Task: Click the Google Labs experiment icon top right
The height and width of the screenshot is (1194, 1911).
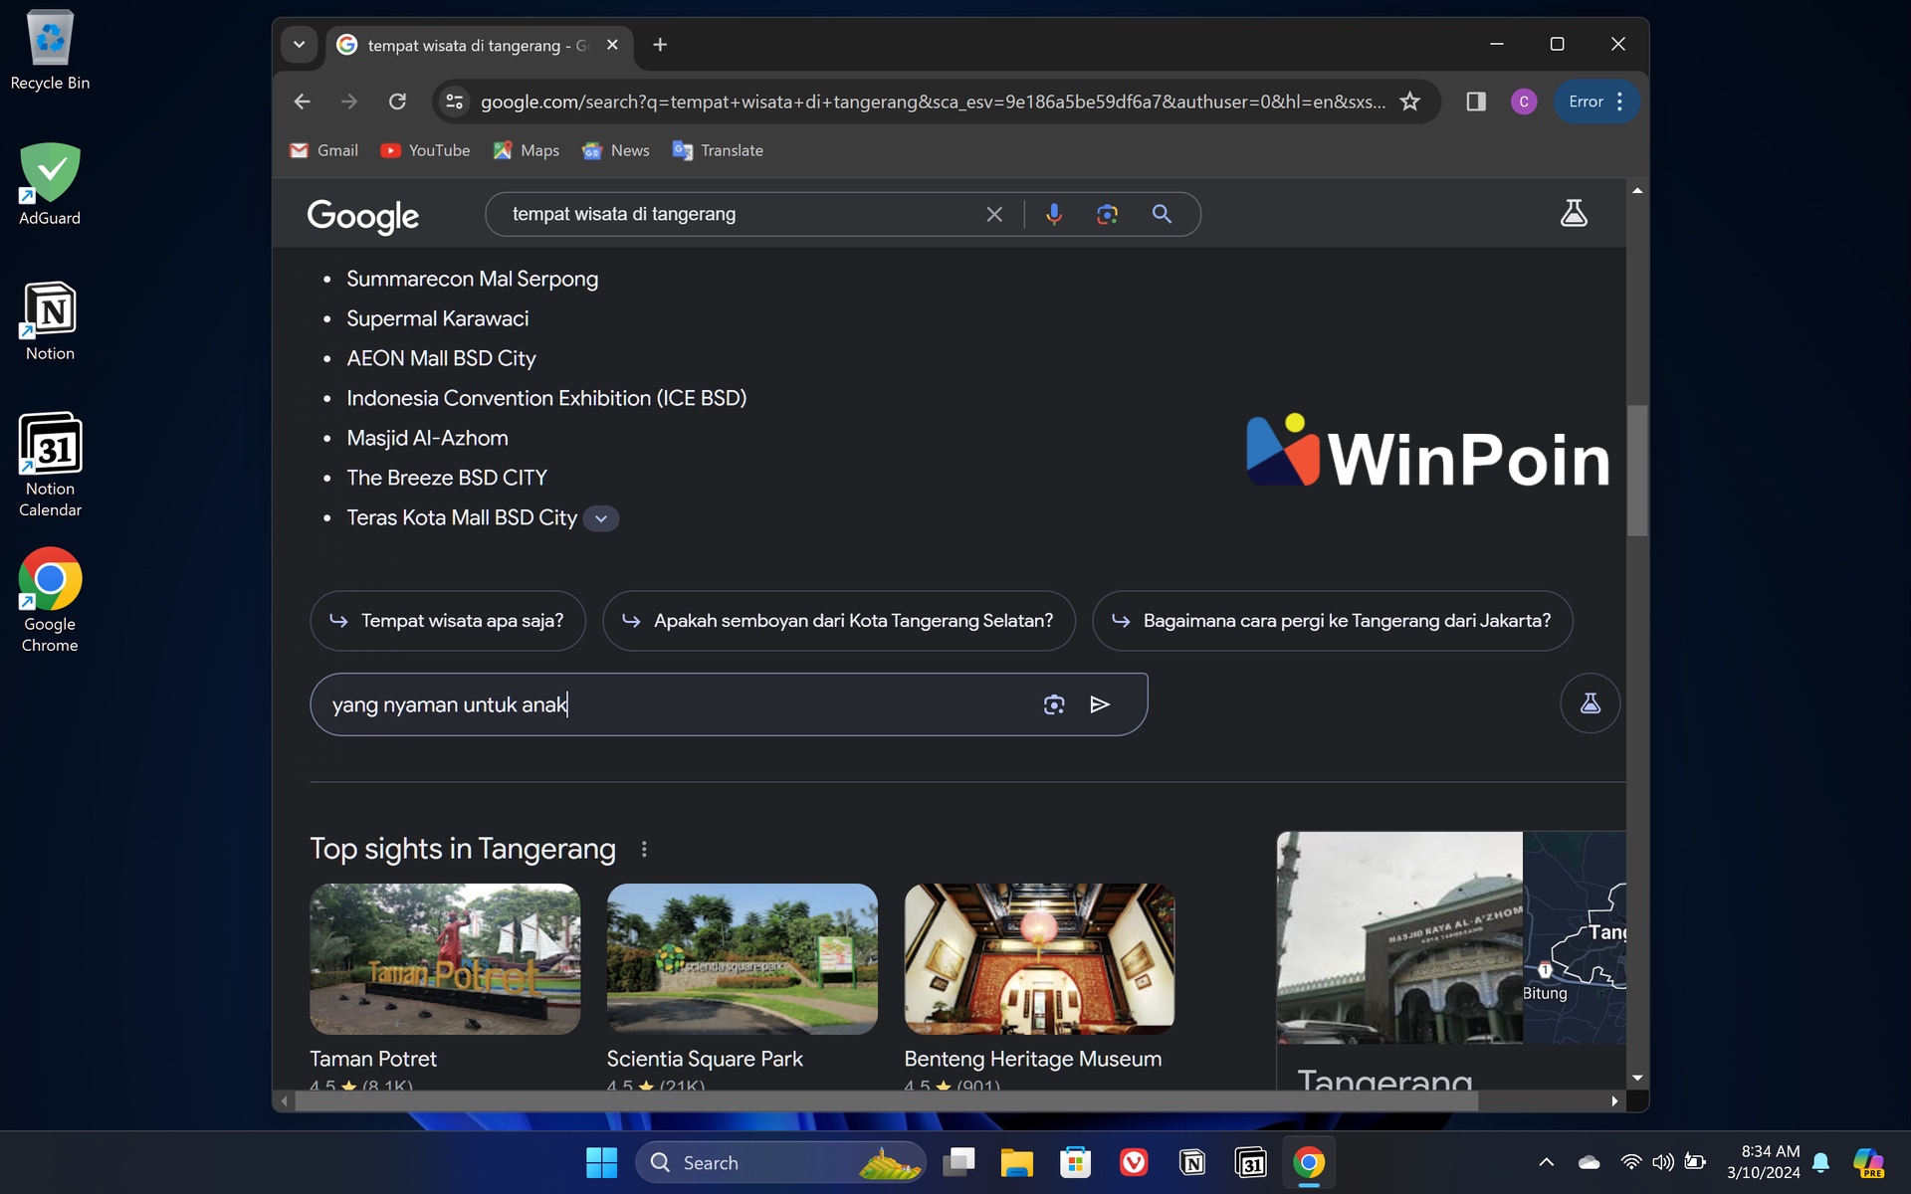Action: coord(1573,213)
